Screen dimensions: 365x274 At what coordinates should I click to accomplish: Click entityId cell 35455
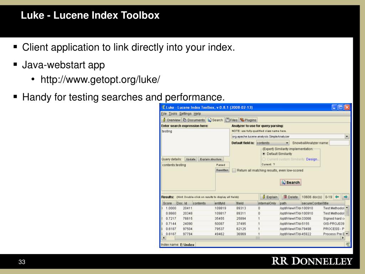tap(219, 219)
